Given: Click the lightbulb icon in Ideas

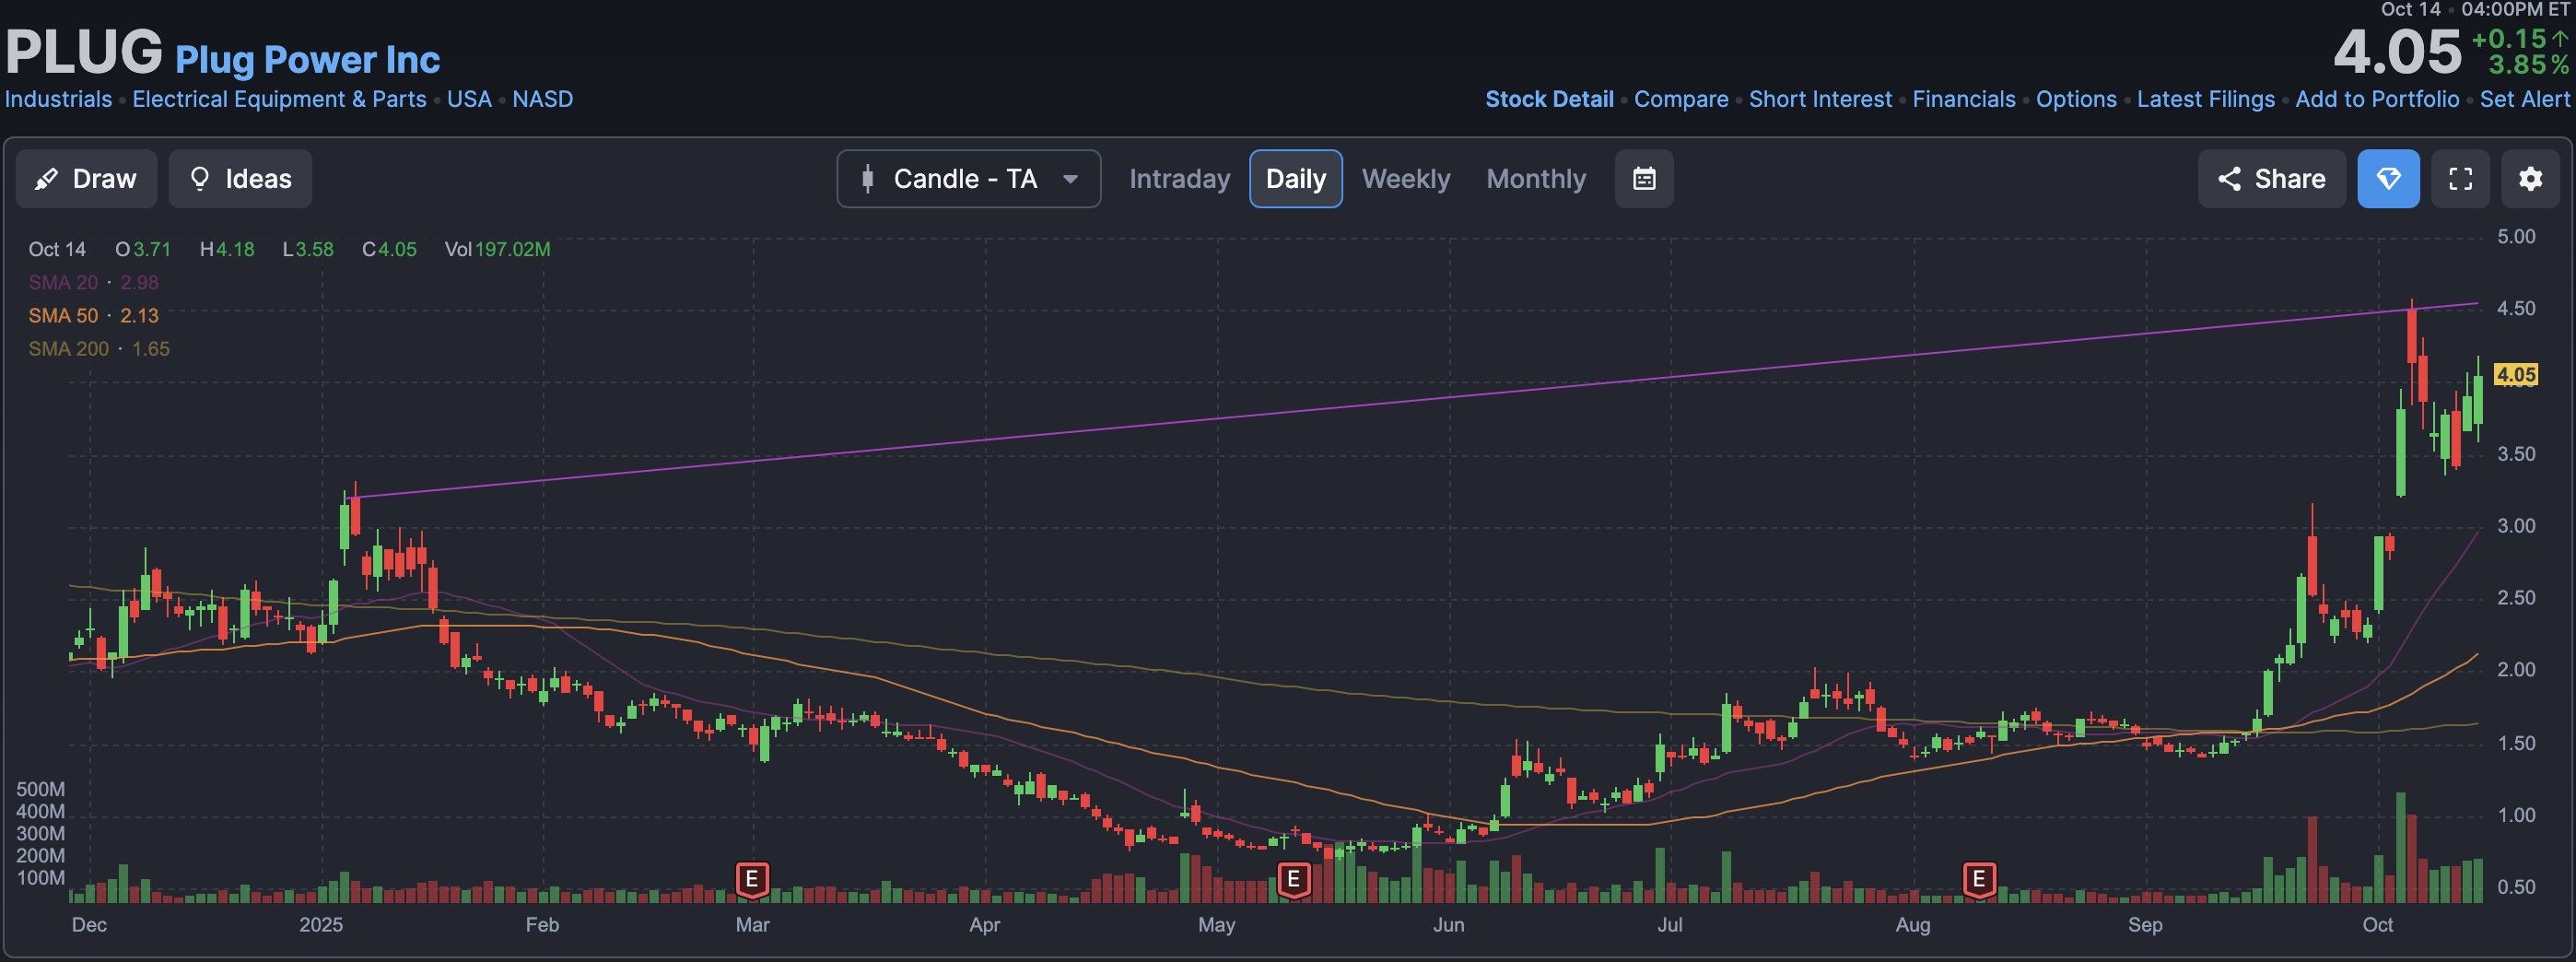Looking at the screenshot, I should (x=200, y=179).
